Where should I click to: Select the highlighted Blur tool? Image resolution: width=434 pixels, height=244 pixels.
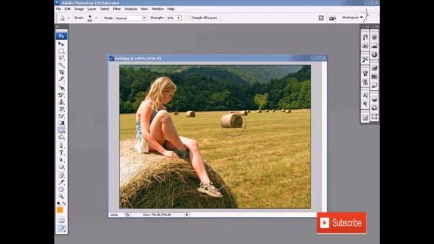point(61,130)
